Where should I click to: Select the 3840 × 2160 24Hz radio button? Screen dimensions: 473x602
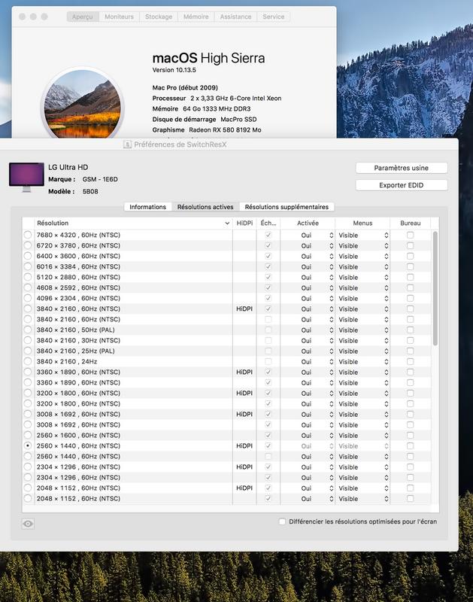coord(28,361)
